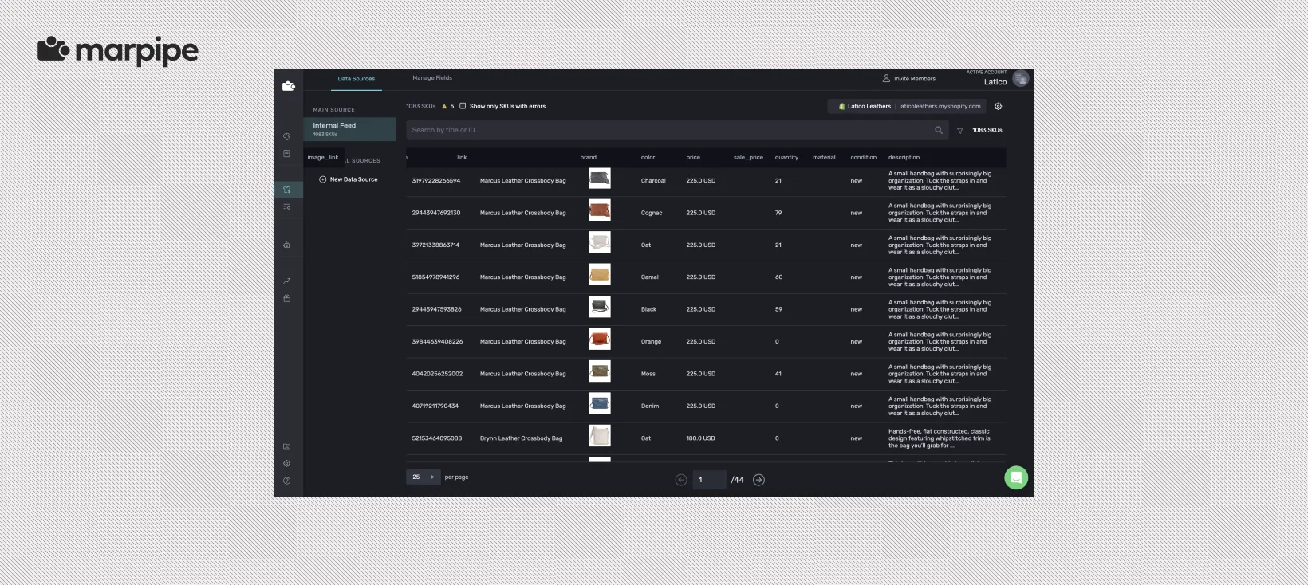Go to the previous page arrow
1308x585 pixels.
[x=681, y=480]
